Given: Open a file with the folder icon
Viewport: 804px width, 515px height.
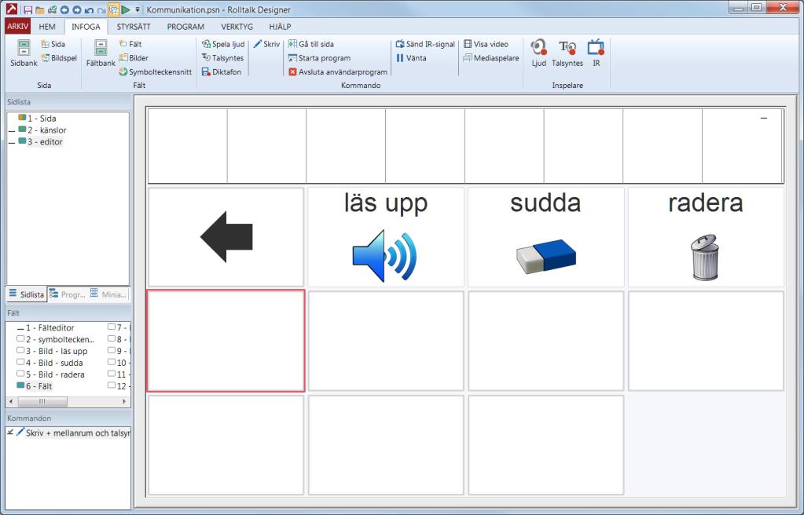Looking at the screenshot, I should [x=39, y=9].
